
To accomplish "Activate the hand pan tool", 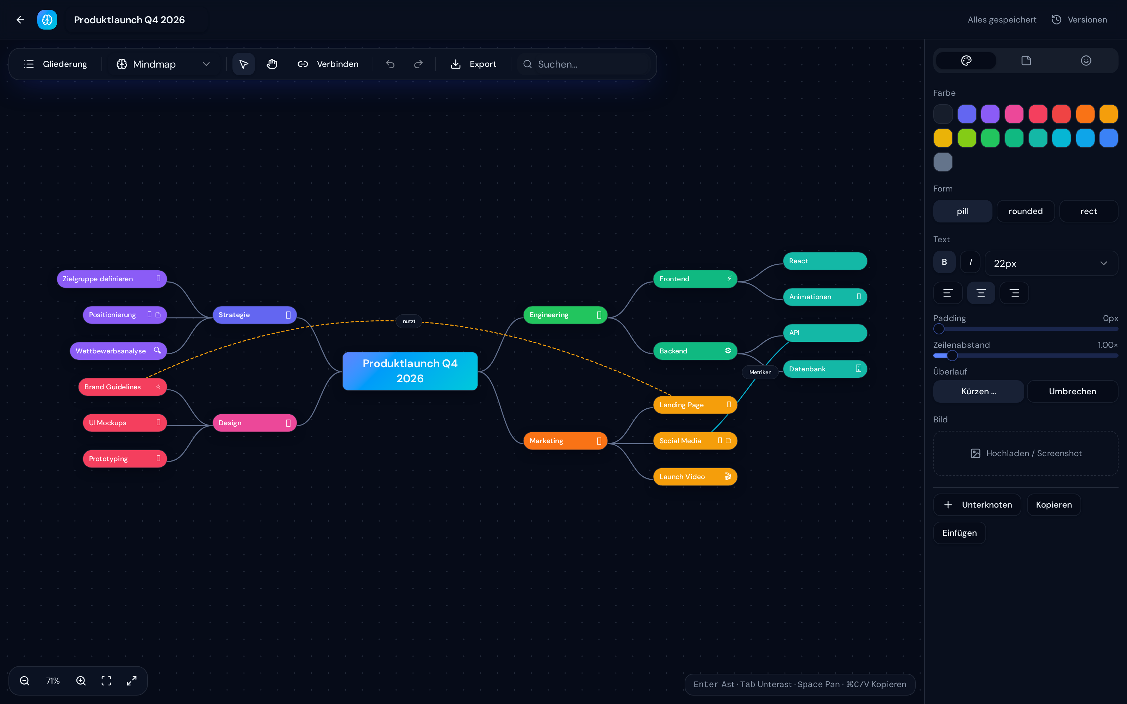I will pyautogui.click(x=272, y=64).
